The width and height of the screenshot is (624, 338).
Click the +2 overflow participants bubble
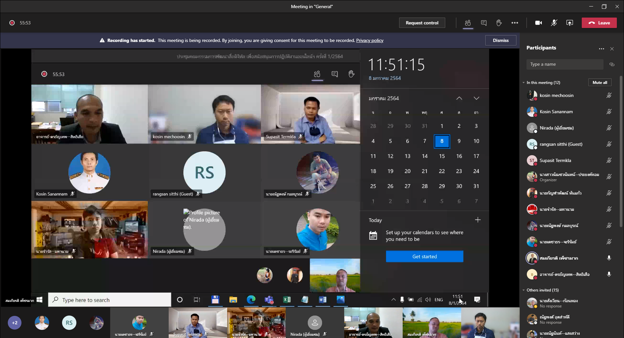15,323
